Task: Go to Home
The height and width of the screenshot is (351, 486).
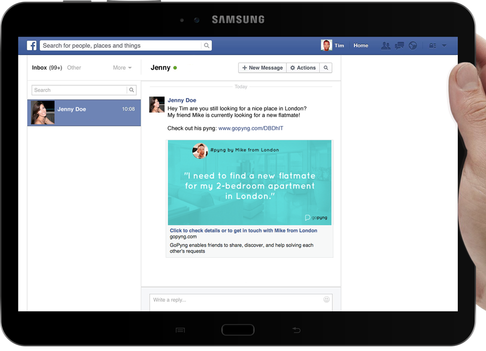Action: [x=361, y=46]
